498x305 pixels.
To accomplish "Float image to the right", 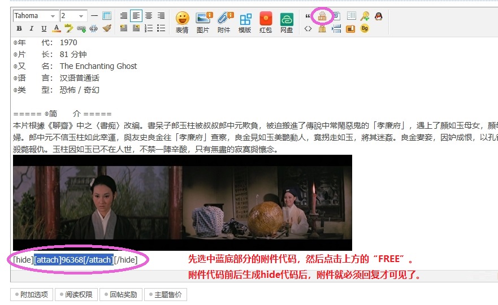I will coord(136,28).
